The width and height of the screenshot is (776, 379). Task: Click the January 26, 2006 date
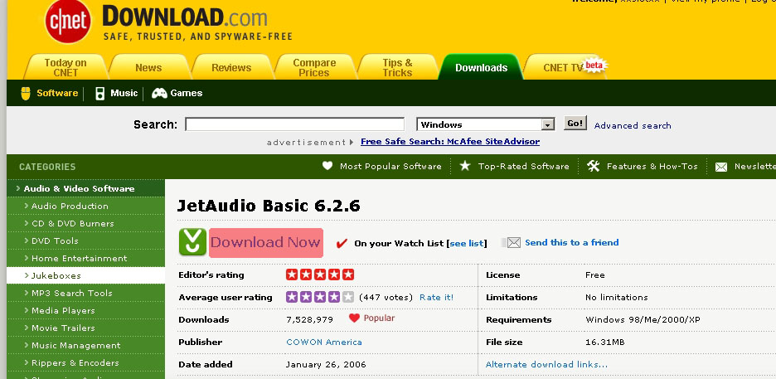[x=326, y=365]
